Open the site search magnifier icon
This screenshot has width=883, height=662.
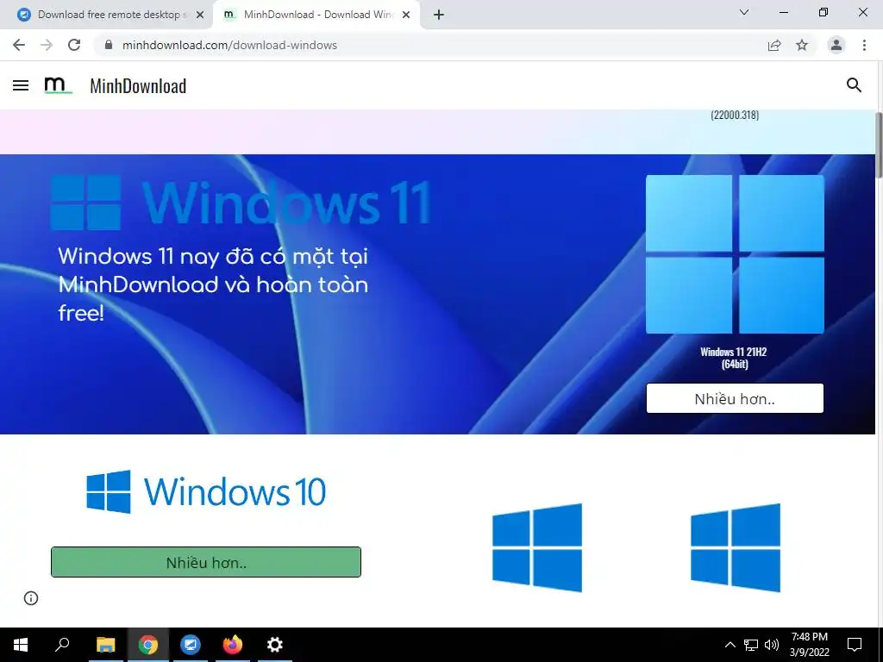click(854, 85)
